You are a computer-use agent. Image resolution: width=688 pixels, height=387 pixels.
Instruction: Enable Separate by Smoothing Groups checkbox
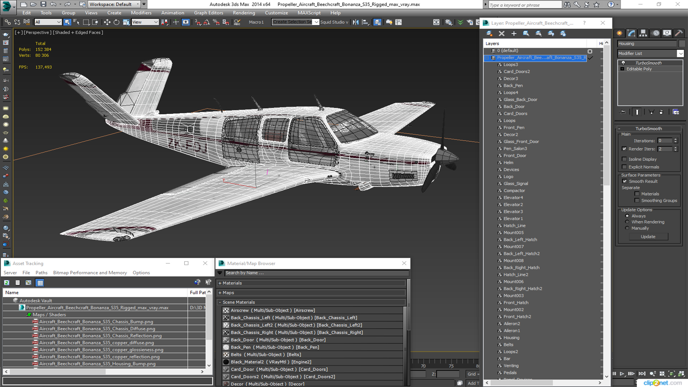(x=637, y=201)
